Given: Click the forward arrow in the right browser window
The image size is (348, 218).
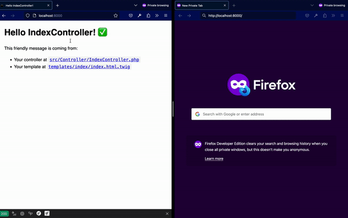Looking at the screenshot, I should click(x=189, y=16).
